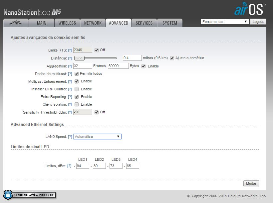273x203 pixels.
Task: Click the Limites de sinal LED heading
Action: (x=30, y=147)
